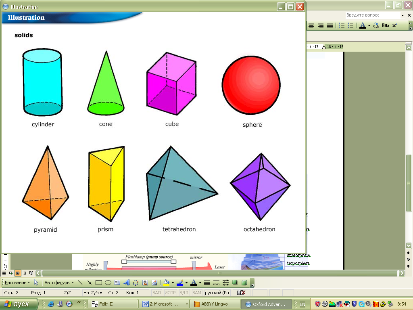
Task: Apply 3-D style to shape
Action: (244, 283)
